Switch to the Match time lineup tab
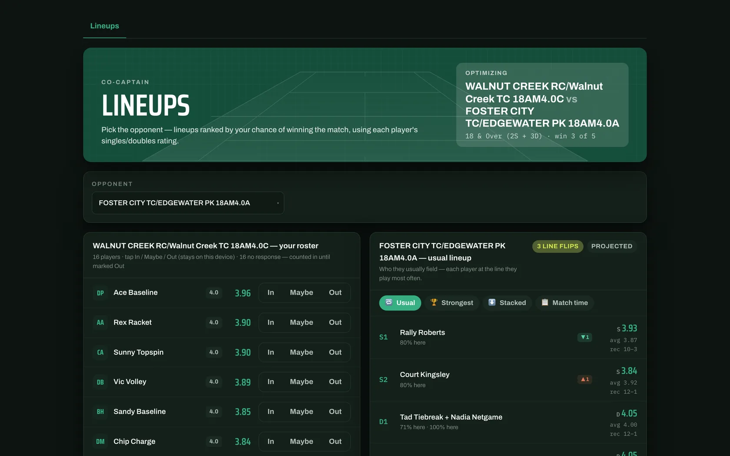 pyautogui.click(x=564, y=303)
